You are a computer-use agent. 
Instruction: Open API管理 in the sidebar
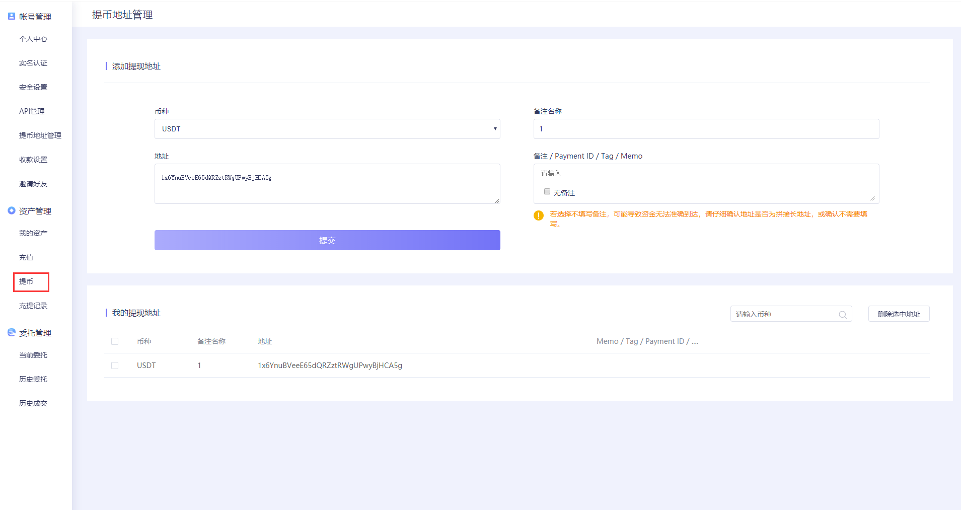point(32,111)
